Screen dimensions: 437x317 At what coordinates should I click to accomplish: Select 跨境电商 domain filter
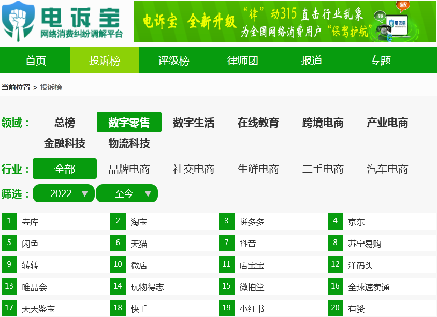tap(323, 123)
